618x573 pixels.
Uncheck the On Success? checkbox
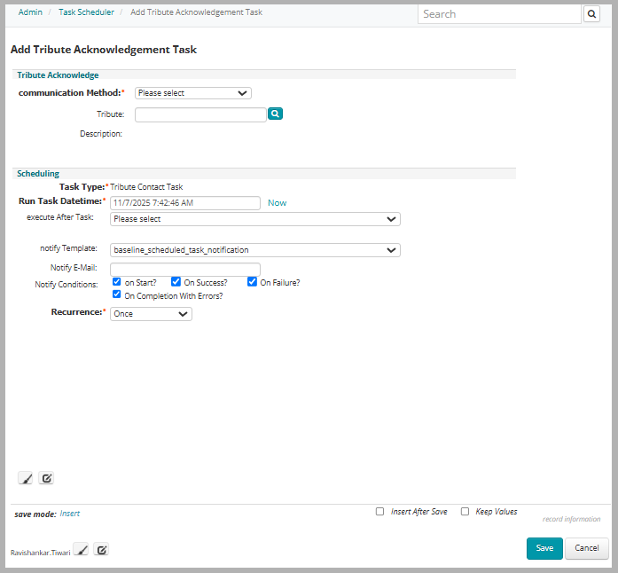[x=176, y=281]
